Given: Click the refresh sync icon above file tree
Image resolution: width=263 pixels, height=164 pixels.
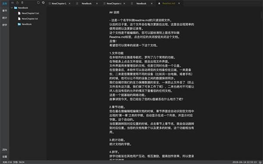Looking at the screenshot, I should pyautogui.click(x=38, y=3).
